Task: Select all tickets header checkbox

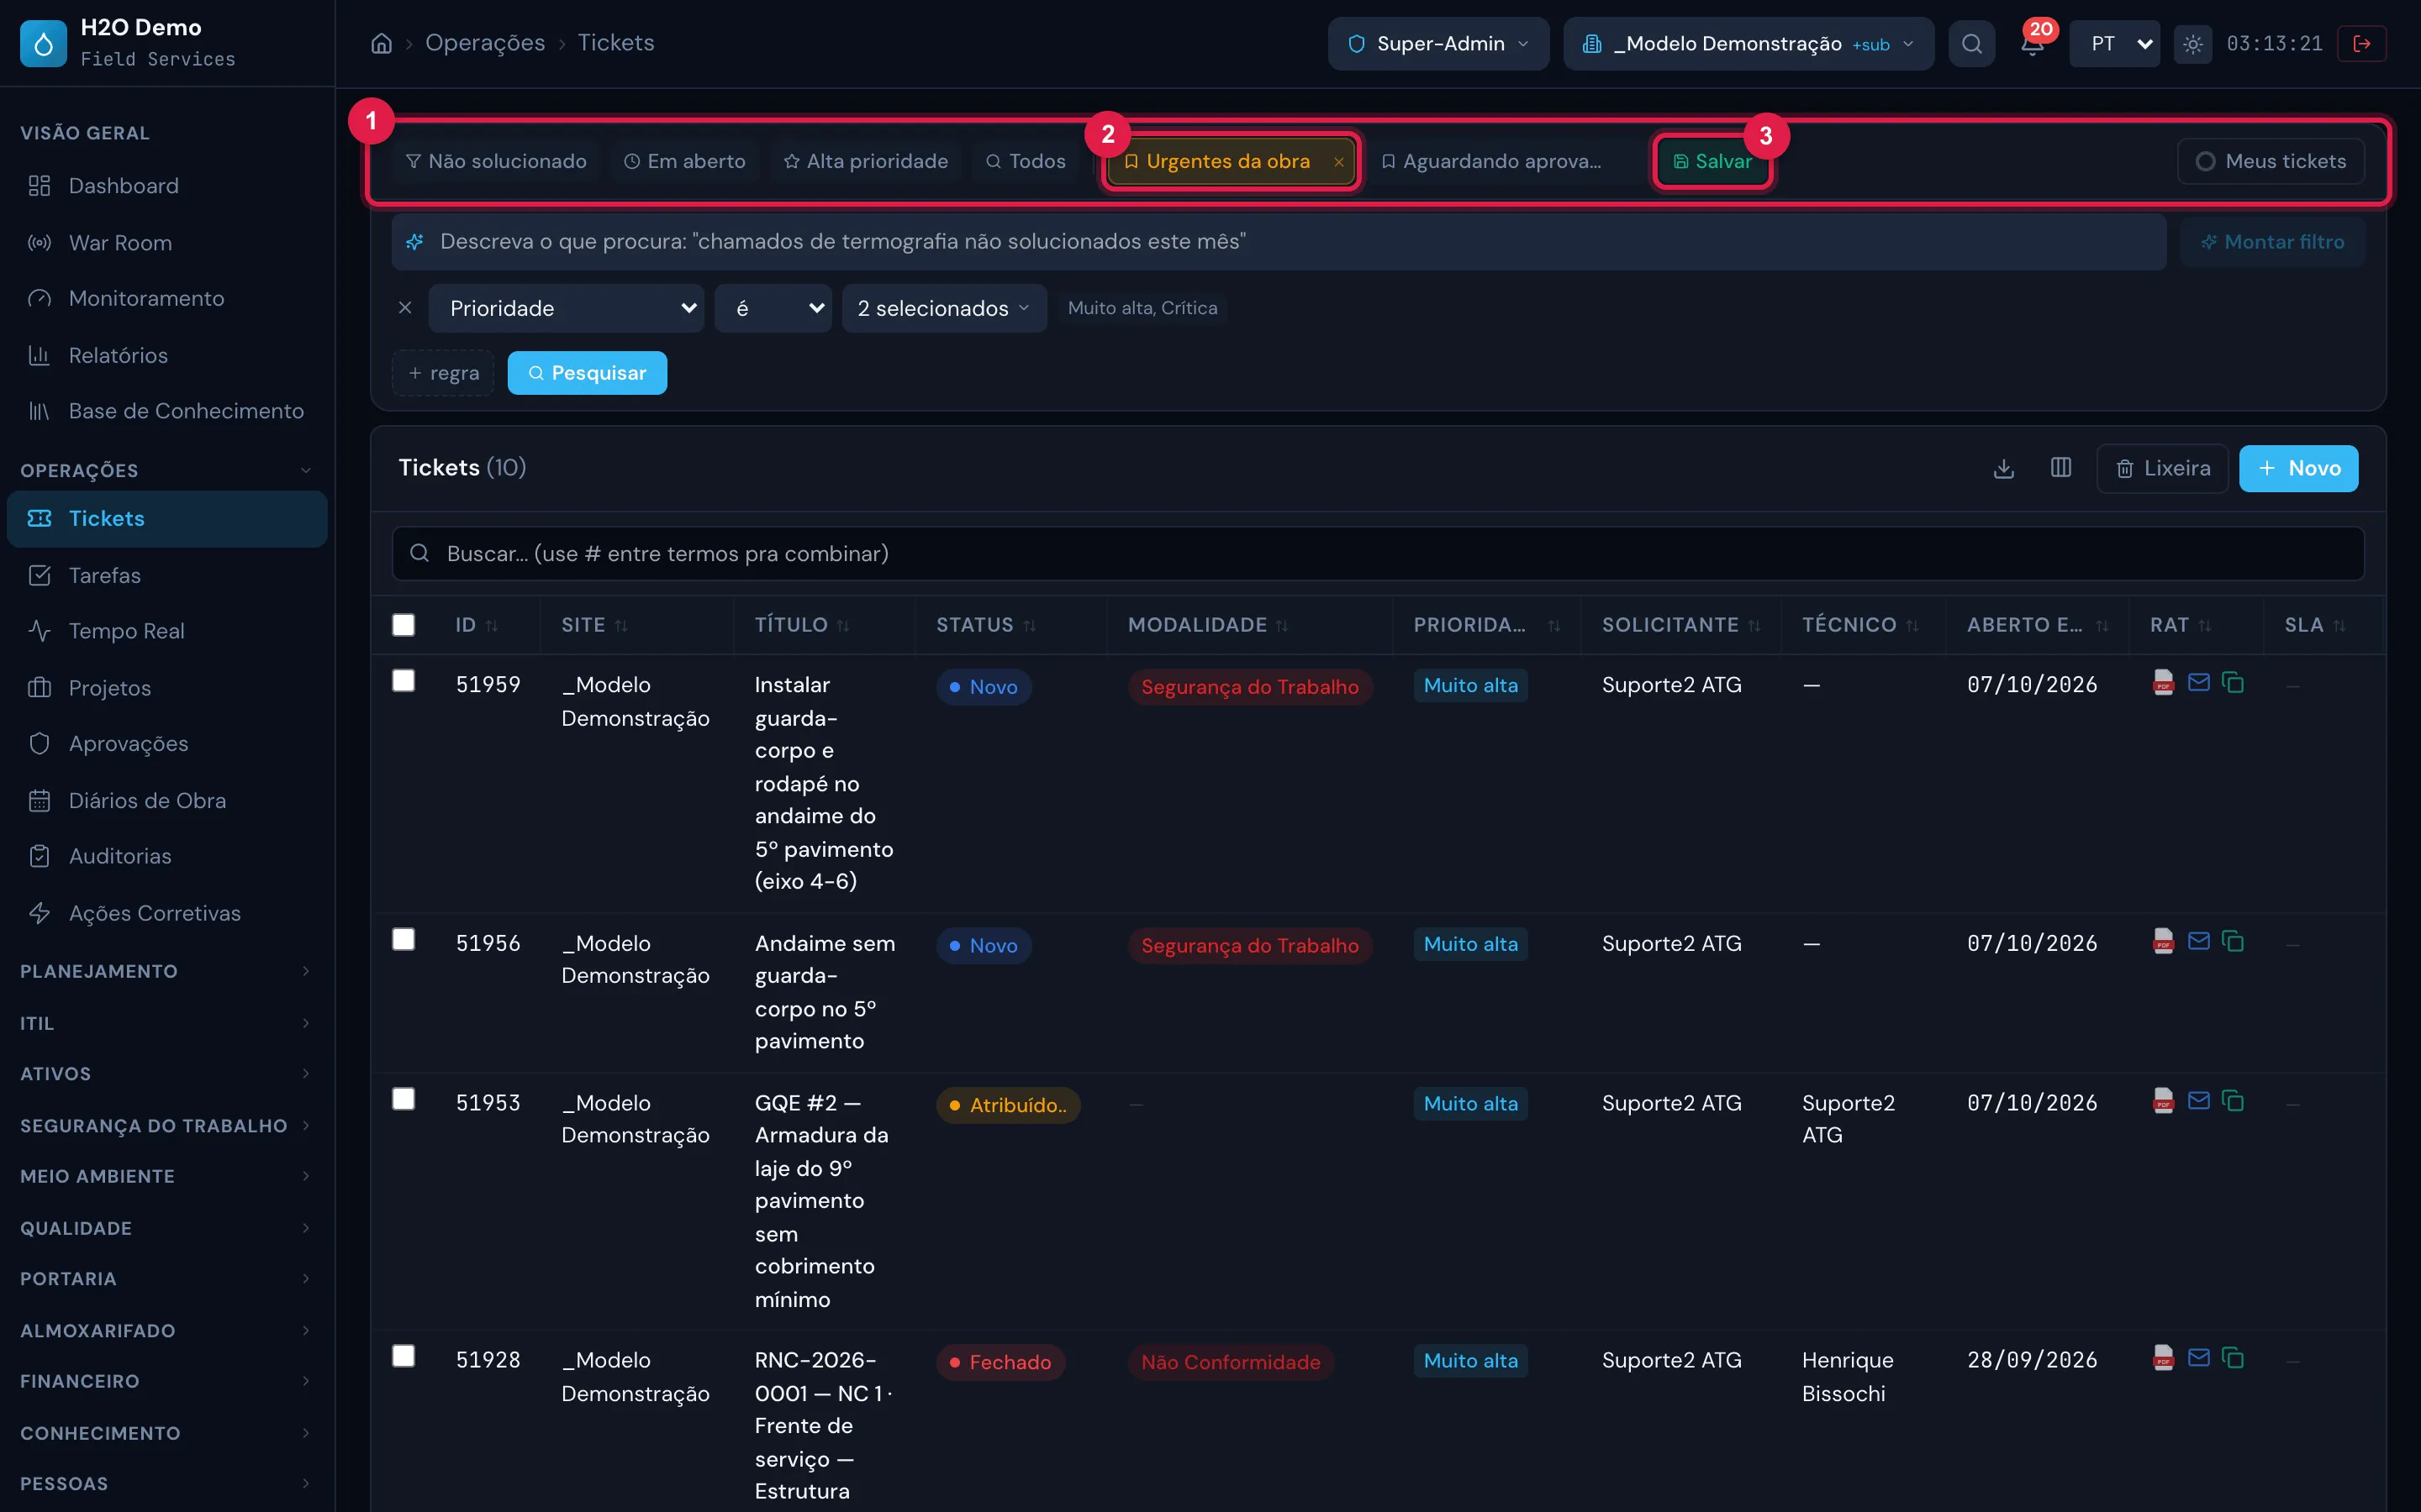Action: pyautogui.click(x=403, y=625)
